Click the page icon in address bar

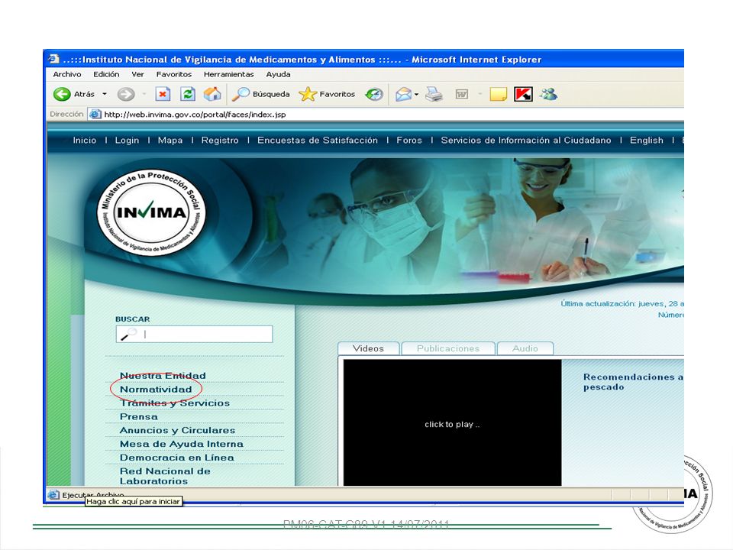[95, 114]
